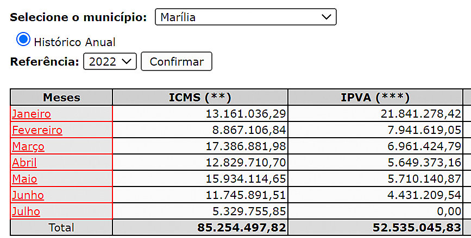Follow the Abril link

24,163
